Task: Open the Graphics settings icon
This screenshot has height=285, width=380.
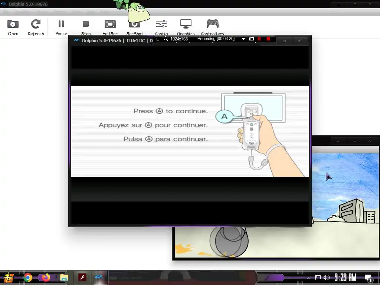Action: (186, 27)
